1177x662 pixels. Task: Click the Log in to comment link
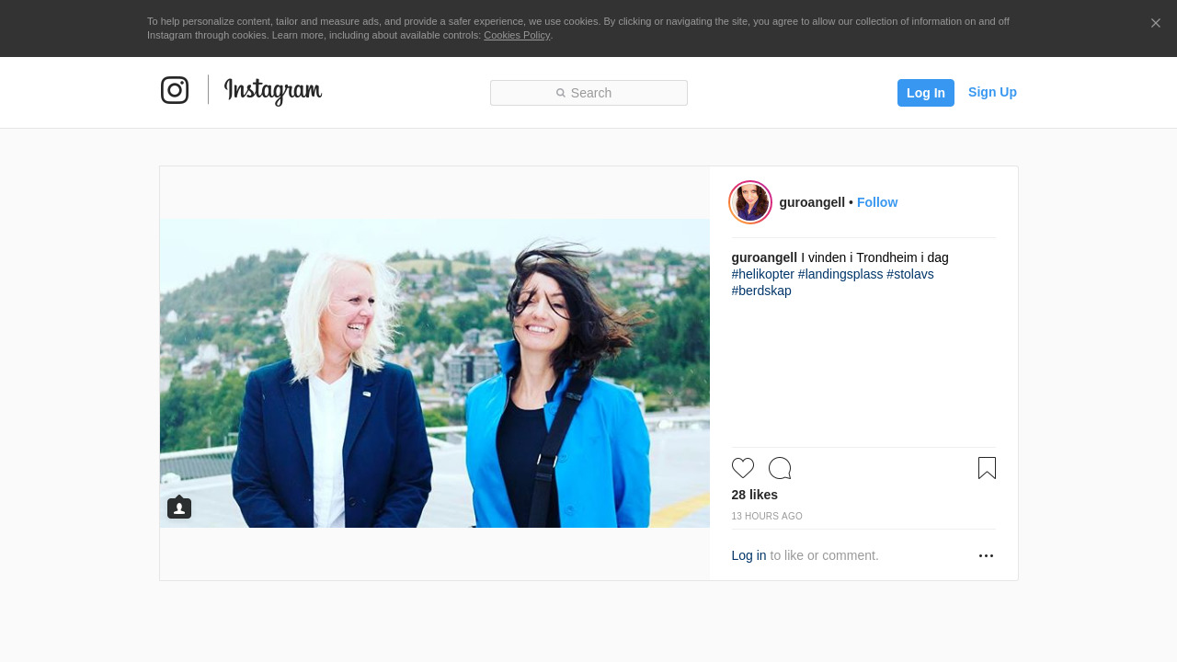[748, 555]
